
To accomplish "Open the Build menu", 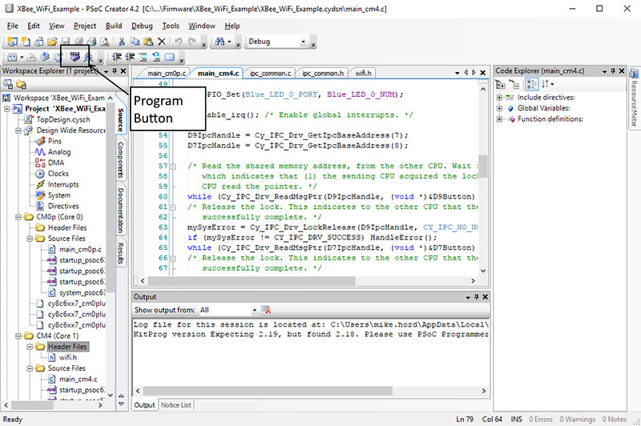I will [x=114, y=26].
